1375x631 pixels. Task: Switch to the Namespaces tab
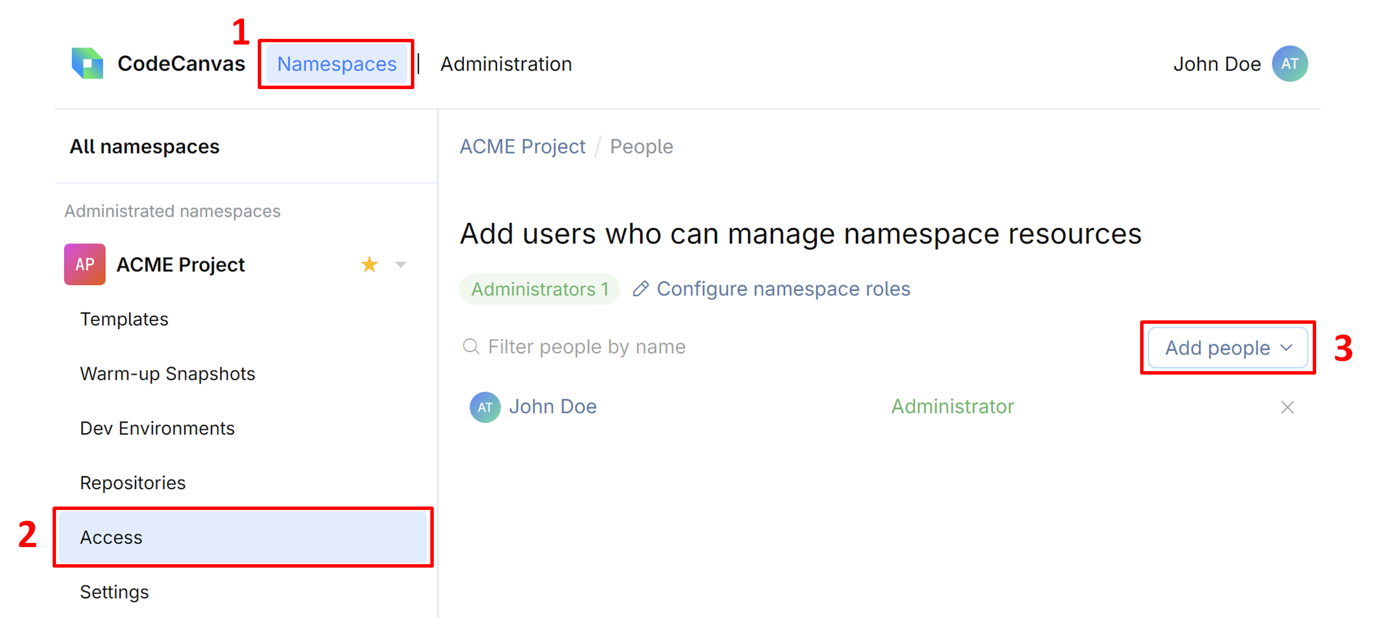pos(337,64)
